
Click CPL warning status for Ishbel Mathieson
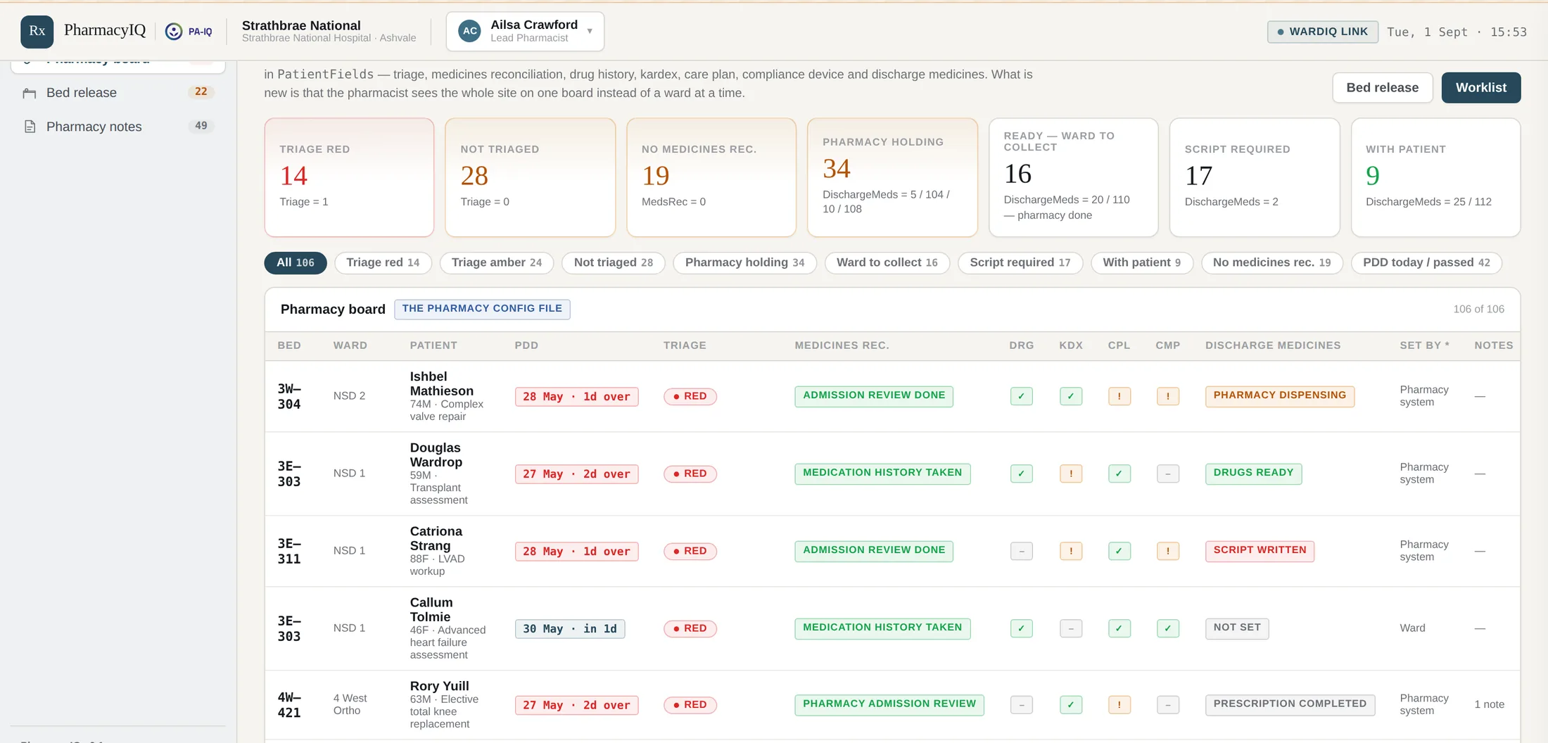[x=1119, y=396]
